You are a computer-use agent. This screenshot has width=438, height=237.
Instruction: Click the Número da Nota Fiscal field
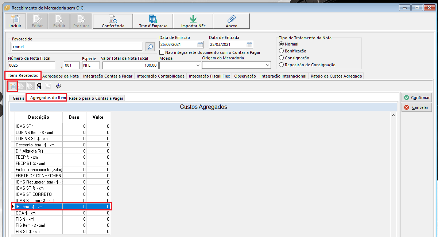31,65
